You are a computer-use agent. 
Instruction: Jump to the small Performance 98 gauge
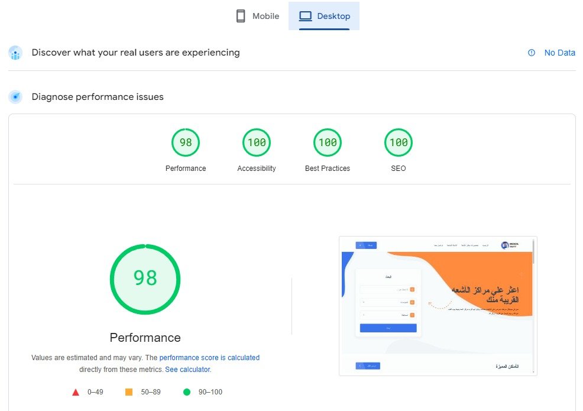[x=186, y=143]
